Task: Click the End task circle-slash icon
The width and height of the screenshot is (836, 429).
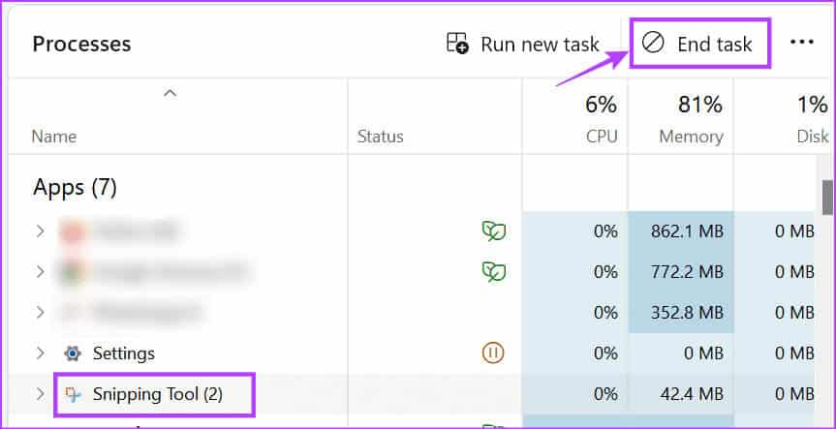Action: (x=654, y=44)
